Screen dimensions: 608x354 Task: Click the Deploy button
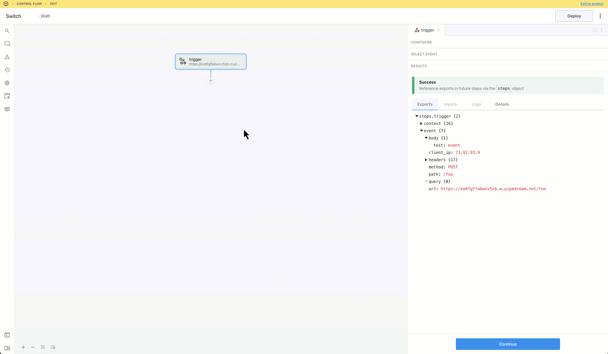click(574, 16)
